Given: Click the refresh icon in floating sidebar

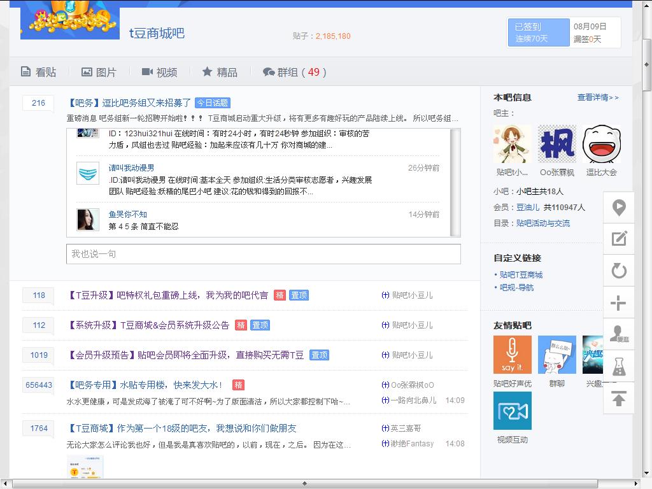Looking at the screenshot, I should point(618,271).
